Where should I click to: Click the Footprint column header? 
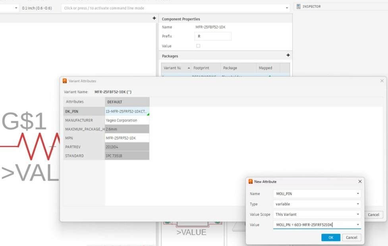(206, 68)
